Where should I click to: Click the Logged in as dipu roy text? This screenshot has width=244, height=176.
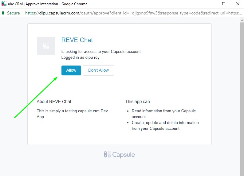click(x=80, y=57)
